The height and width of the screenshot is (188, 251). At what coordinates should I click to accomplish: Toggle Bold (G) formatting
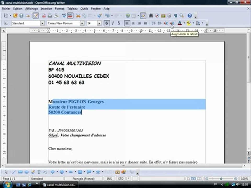[107, 23]
